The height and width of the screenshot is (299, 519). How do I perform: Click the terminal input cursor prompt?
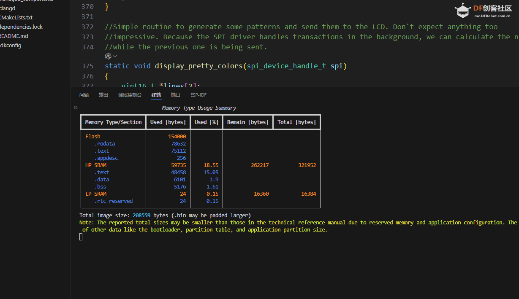coord(81,237)
